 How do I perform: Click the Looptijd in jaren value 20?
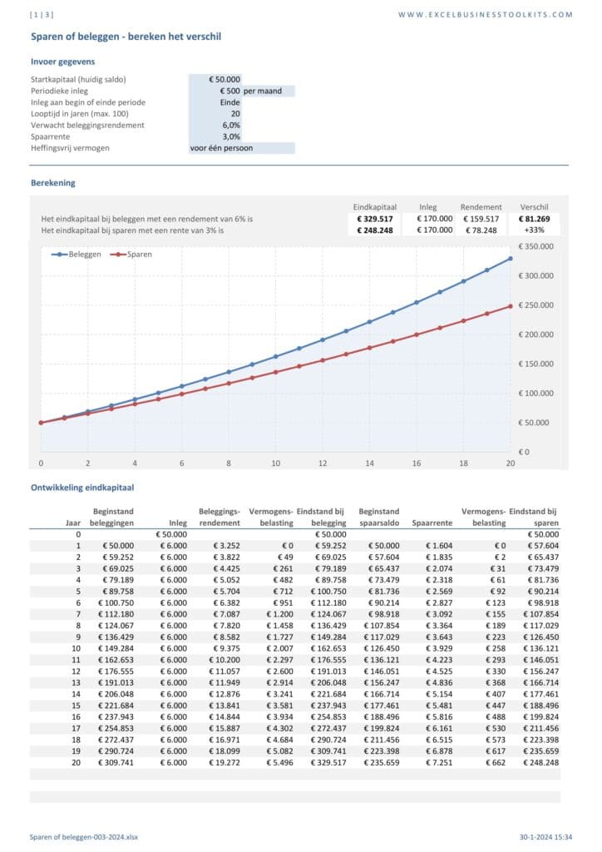215,113
